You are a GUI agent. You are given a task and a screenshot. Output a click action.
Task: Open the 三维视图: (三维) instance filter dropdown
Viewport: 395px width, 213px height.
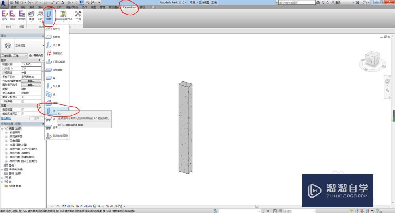pos(14,56)
